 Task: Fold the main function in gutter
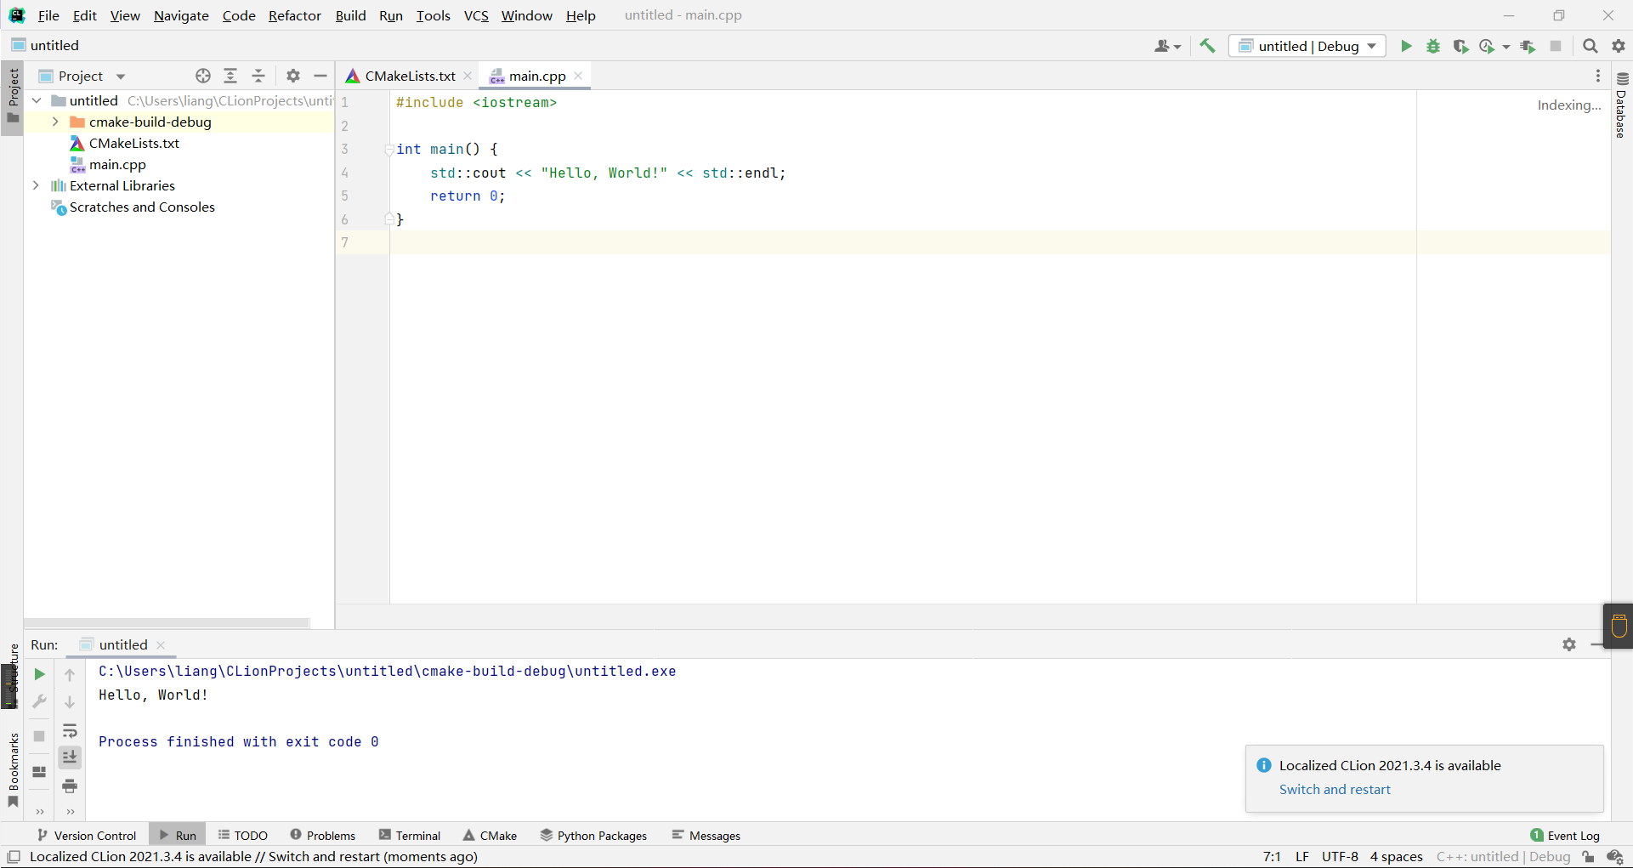389,150
